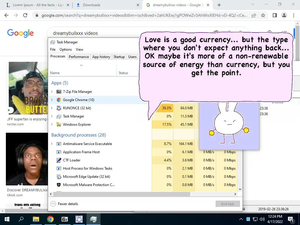
Task: Switch to 7-Zip on the taskbar
Action: [x=65, y=219]
